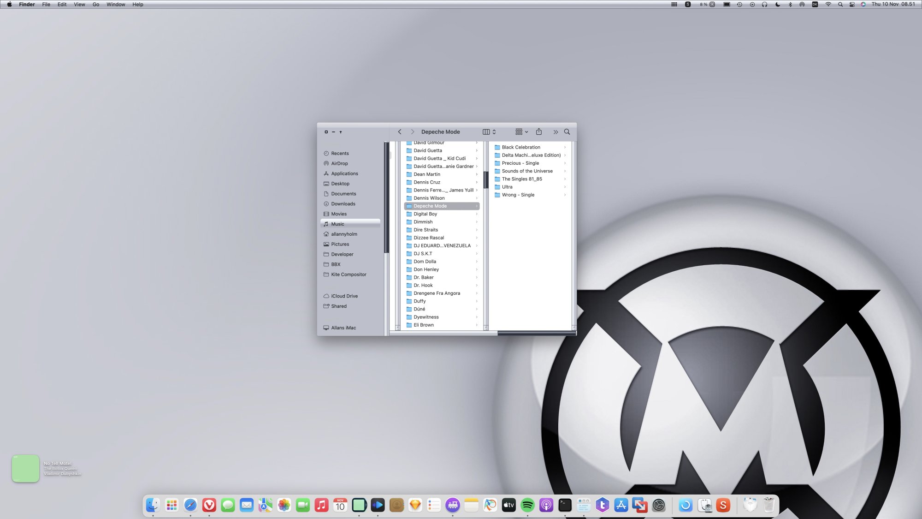The image size is (922, 519).
Task: Click the Finder search magnifier icon
Action: [567, 132]
